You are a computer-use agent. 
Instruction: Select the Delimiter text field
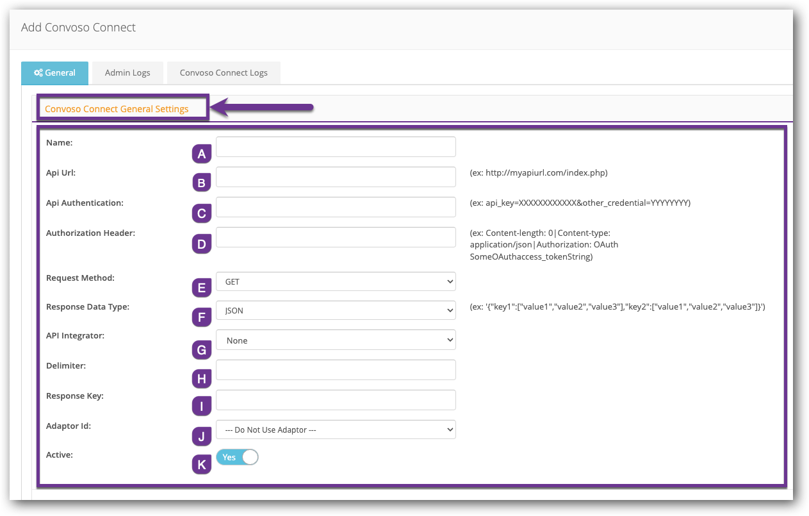click(336, 370)
